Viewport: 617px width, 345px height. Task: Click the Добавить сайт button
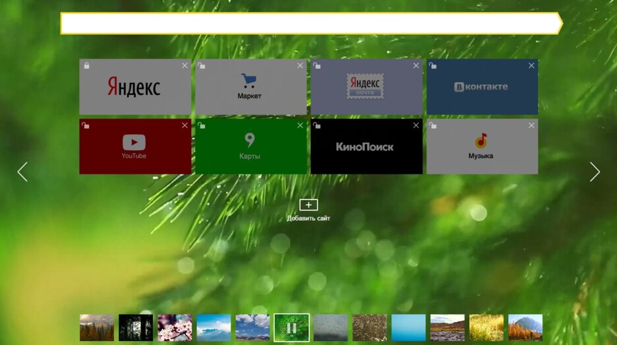click(308, 209)
